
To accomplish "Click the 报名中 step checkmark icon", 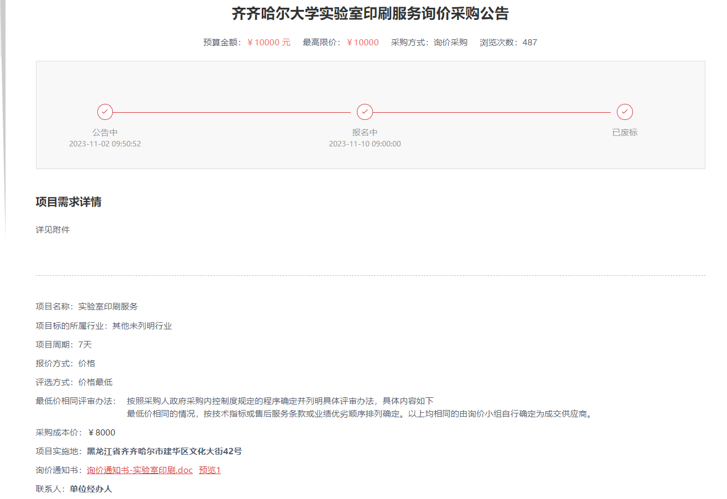I will 365,112.
